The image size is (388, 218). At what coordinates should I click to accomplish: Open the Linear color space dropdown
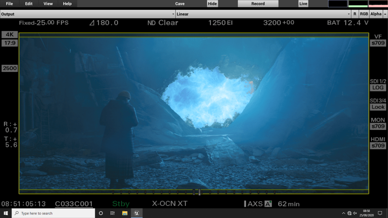[263, 14]
